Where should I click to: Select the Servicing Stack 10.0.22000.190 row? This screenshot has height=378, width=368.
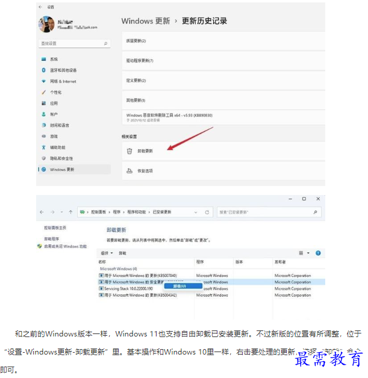click(x=212, y=288)
